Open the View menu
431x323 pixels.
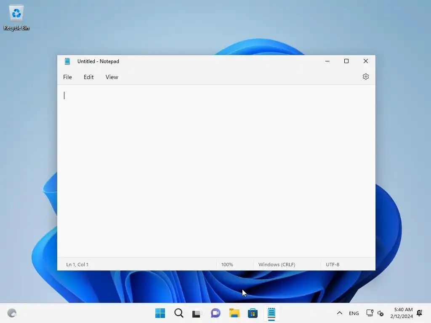tap(112, 77)
